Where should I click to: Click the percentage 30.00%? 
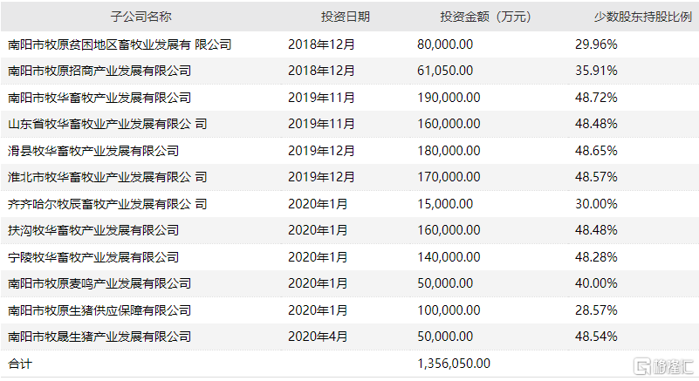pos(596,204)
